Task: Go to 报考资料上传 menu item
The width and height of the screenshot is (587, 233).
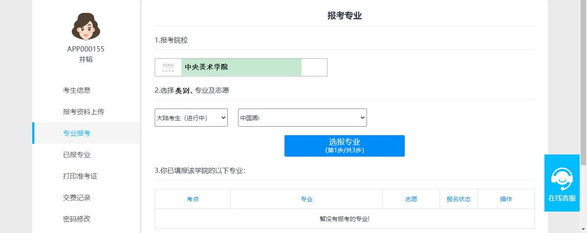Action: 83,112
